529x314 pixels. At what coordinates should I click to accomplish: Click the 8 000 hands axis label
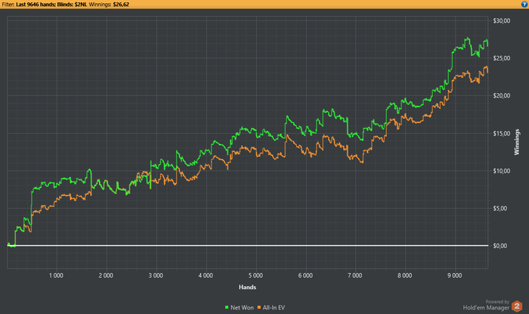point(404,276)
